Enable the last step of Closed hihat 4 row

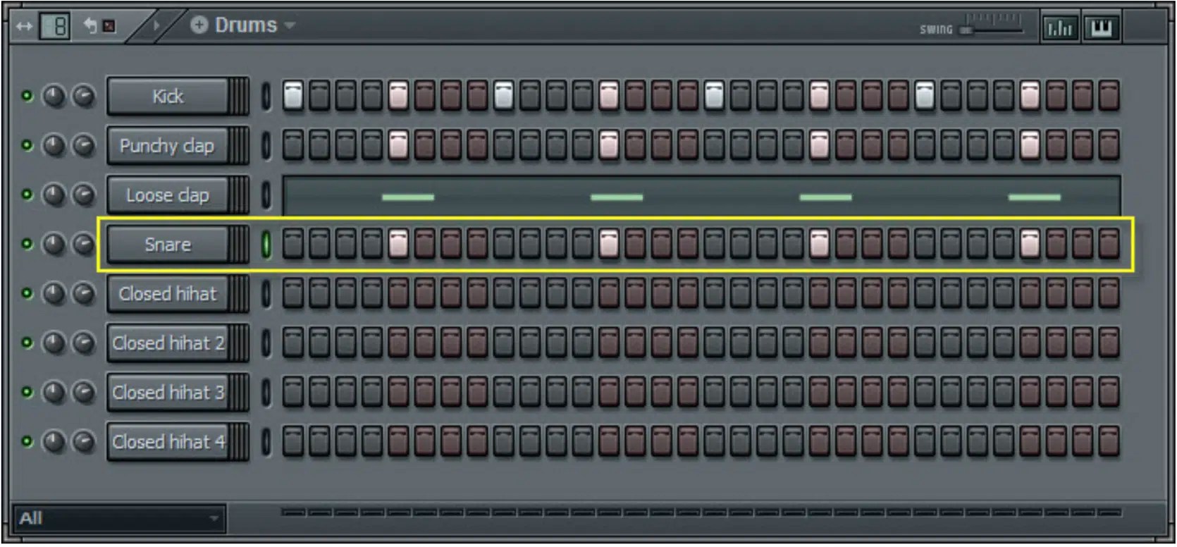coord(1109,441)
